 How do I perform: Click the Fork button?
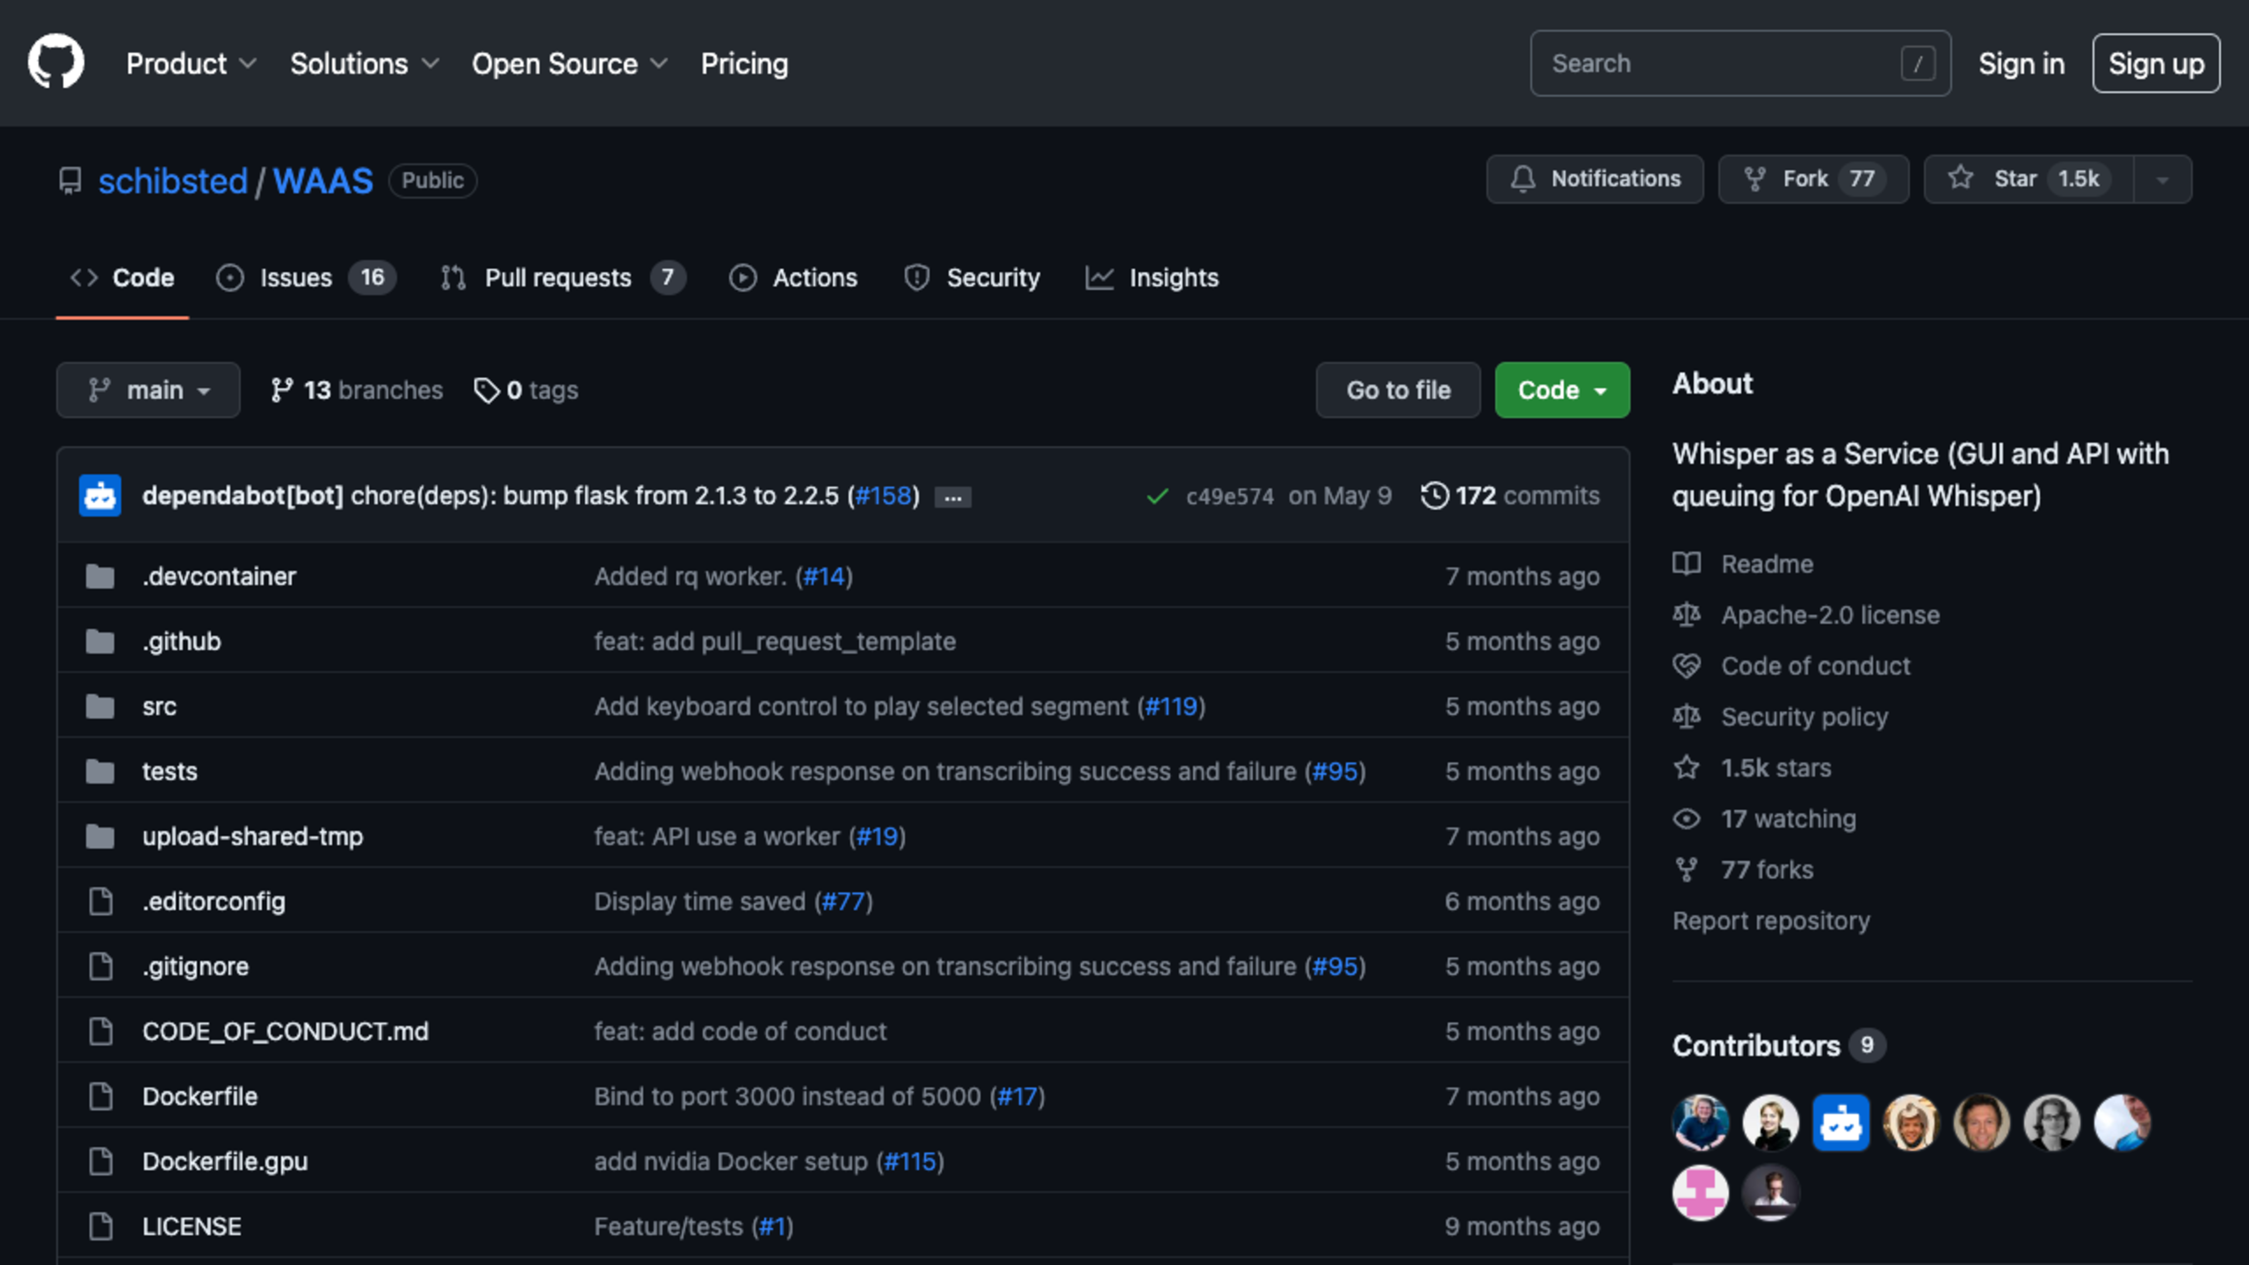(x=1814, y=179)
